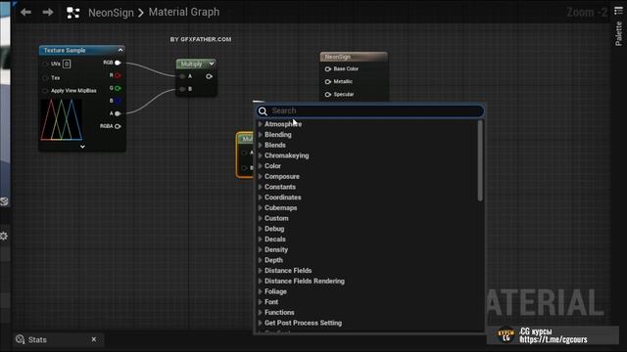The height and width of the screenshot is (352, 627).
Task: Click the Stats tab icon
Action: click(x=20, y=339)
